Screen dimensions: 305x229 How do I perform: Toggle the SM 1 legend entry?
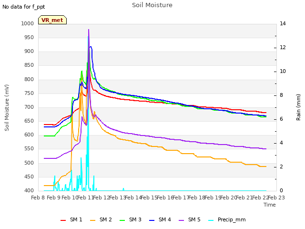(71, 219)
